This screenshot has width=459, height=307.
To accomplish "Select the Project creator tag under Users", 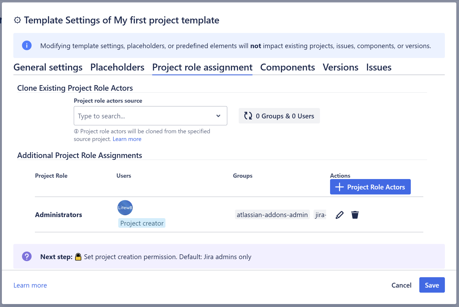I will click(141, 223).
